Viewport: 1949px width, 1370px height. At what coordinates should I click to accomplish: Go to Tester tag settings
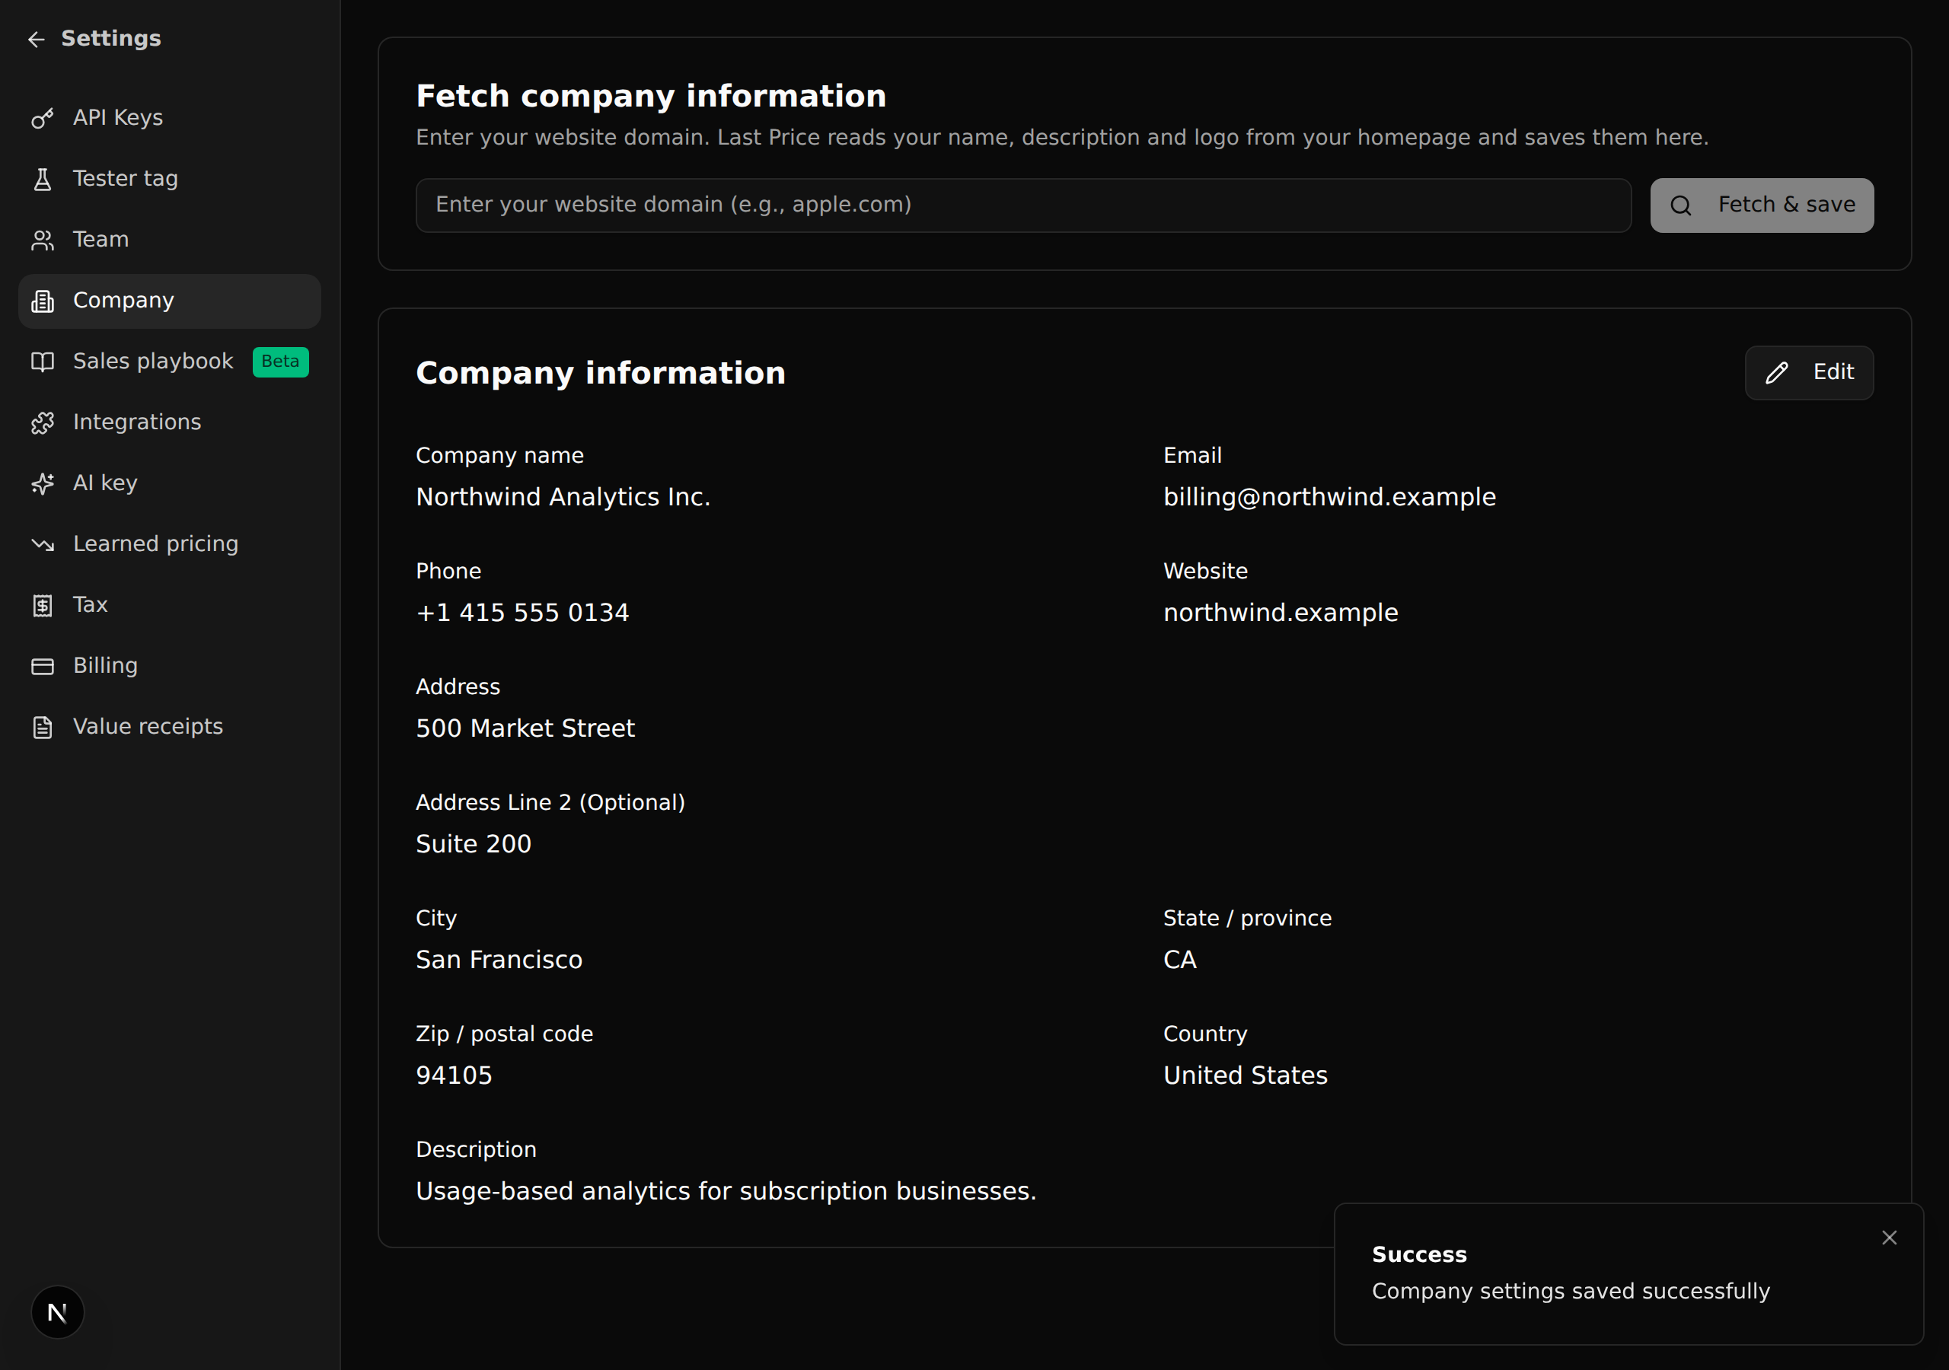point(170,179)
